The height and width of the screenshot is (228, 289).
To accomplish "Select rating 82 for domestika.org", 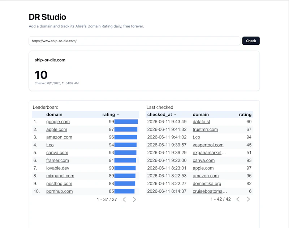I will [249, 184].
